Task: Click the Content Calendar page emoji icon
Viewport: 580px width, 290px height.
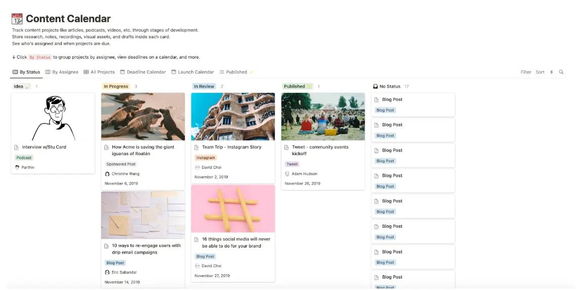Action: click(x=17, y=19)
